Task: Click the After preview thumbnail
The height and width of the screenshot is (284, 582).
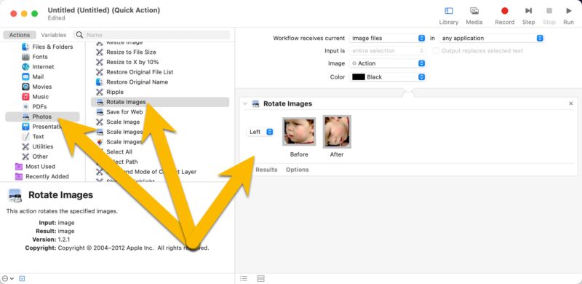Action: (x=337, y=132)
